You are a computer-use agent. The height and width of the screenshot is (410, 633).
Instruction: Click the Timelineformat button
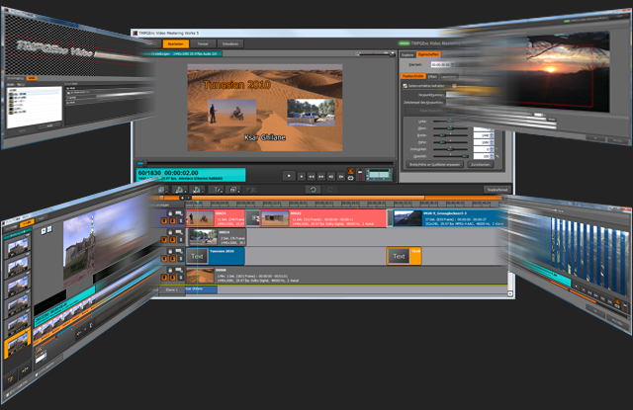497,190
